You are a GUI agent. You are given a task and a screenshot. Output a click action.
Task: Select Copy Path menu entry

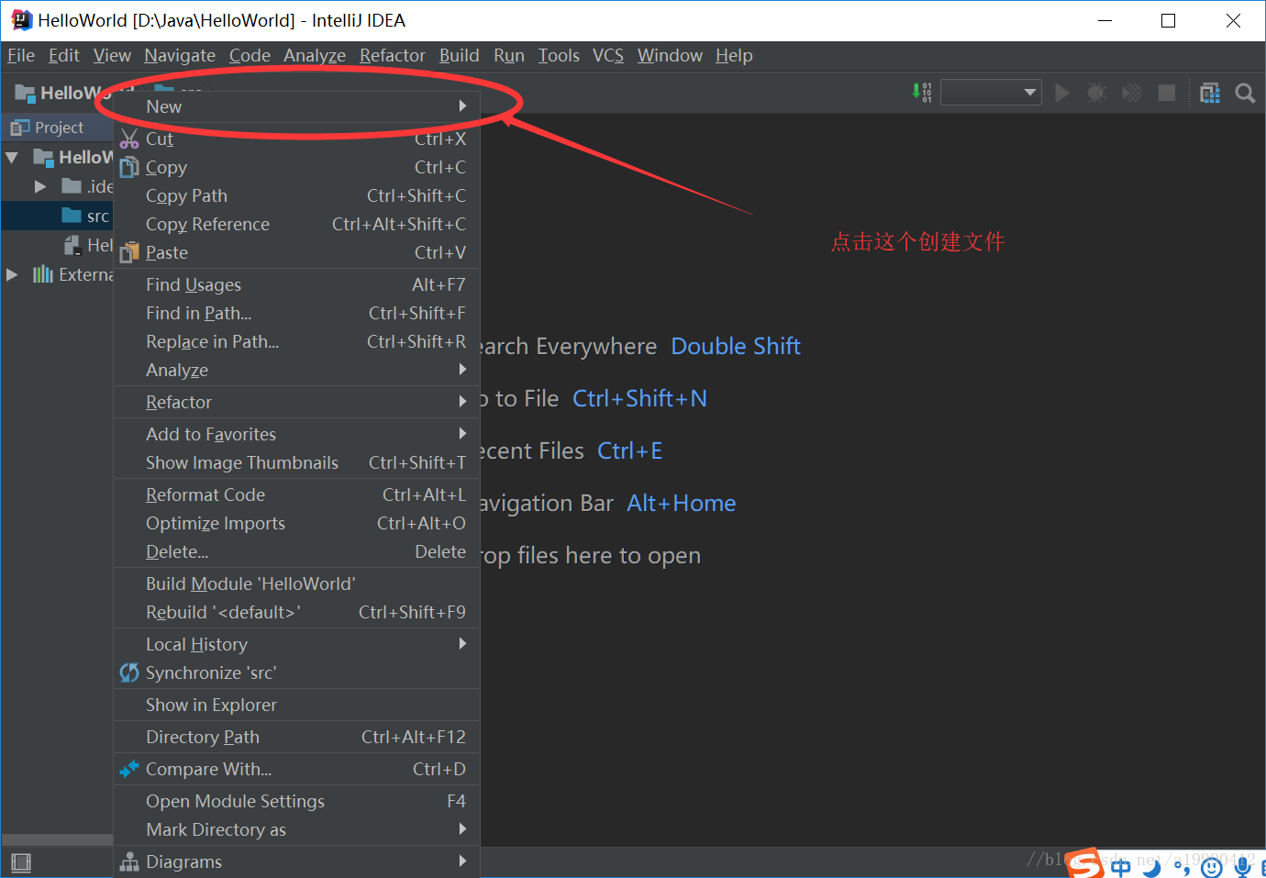tap(296, 195)
